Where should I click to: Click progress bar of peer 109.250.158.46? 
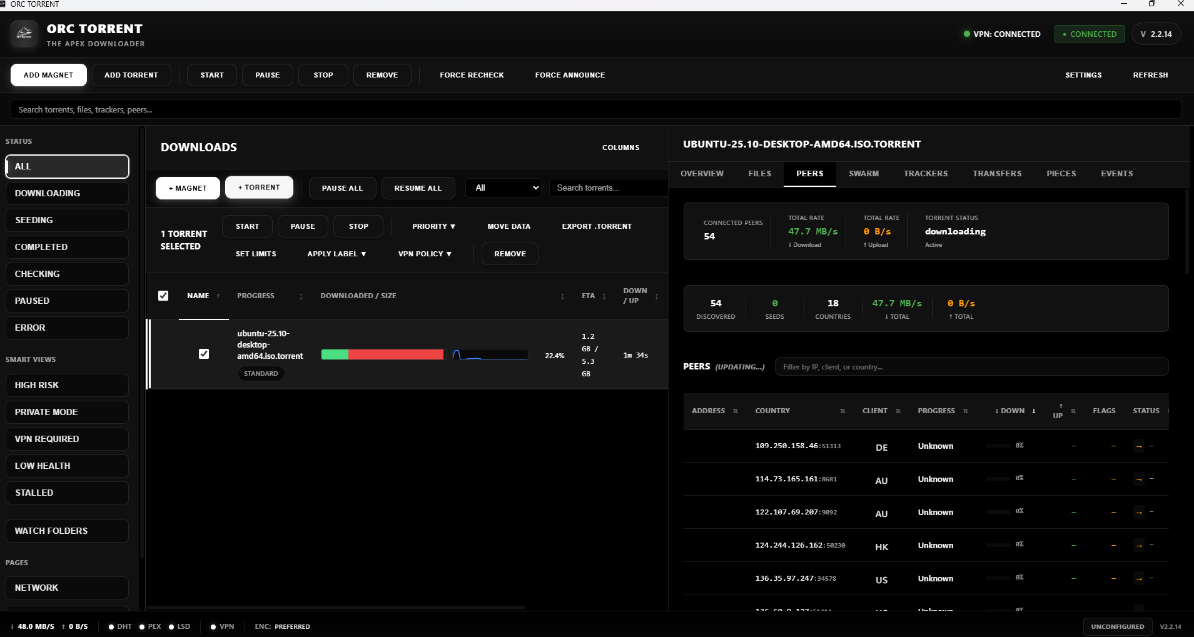998,446
